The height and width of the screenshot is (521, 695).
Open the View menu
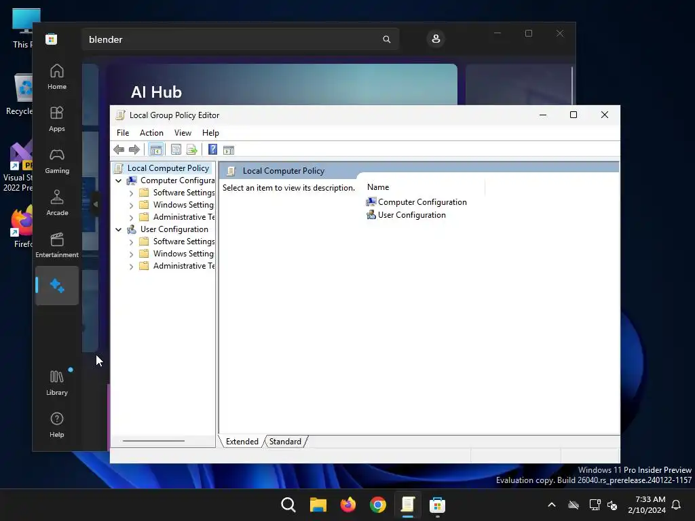pyautogui.click(x=183, y=133)
